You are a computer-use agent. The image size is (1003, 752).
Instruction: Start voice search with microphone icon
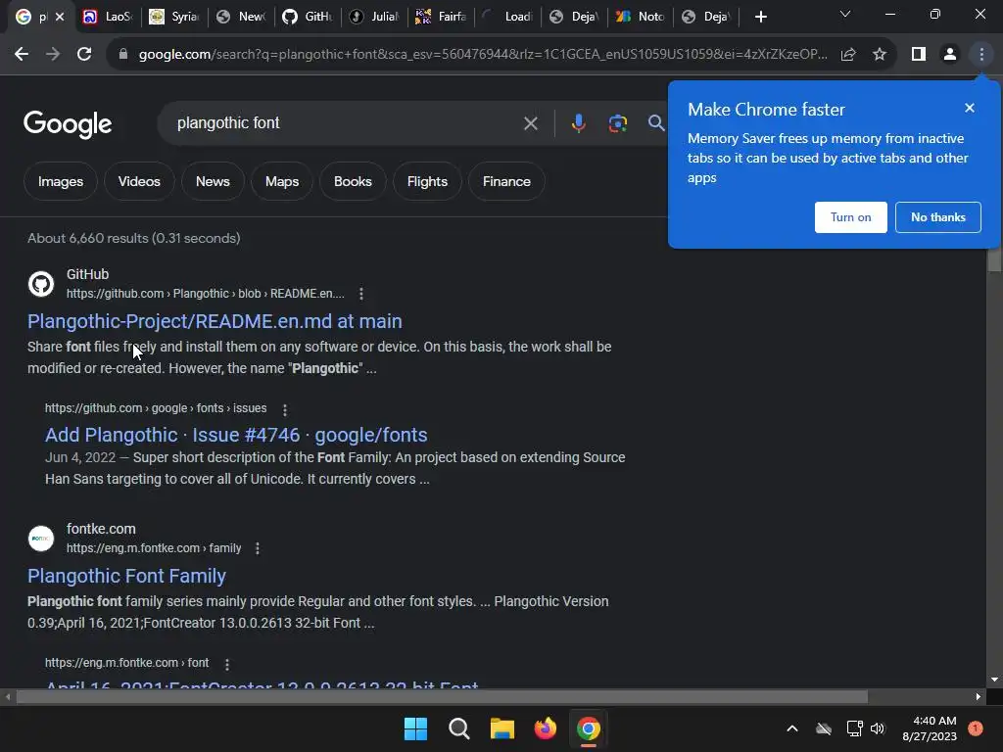[578, 122]
